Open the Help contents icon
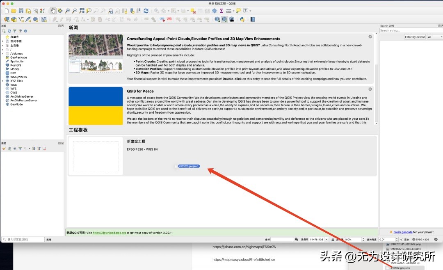Screen dimensions: 443x270 point(253,19)
